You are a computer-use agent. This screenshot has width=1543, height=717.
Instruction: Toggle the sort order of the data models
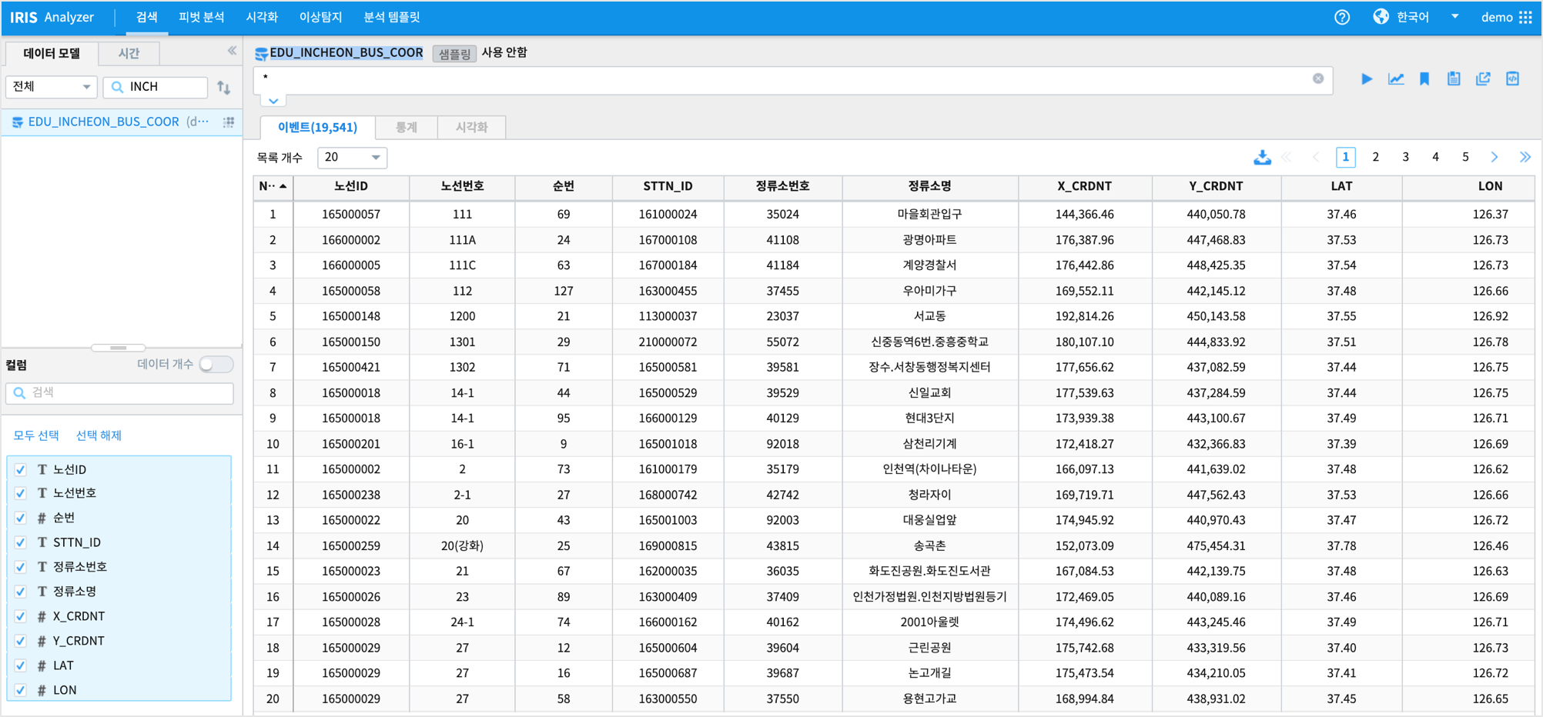tap(224, 87)
